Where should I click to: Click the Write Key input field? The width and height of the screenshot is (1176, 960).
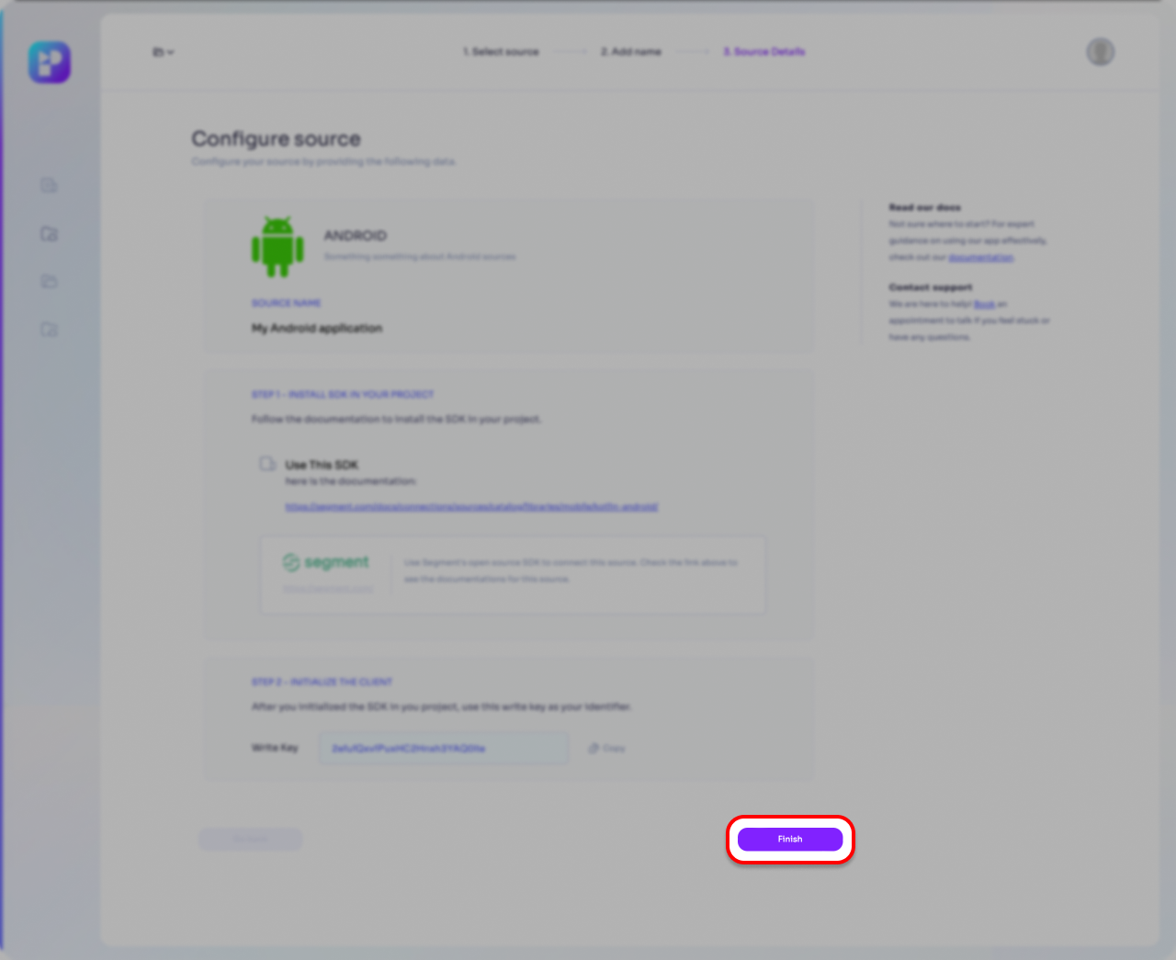pos(444,748)
